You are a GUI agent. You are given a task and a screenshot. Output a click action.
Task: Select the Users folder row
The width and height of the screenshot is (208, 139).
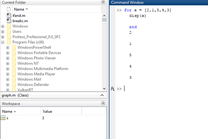click(17, 31)
